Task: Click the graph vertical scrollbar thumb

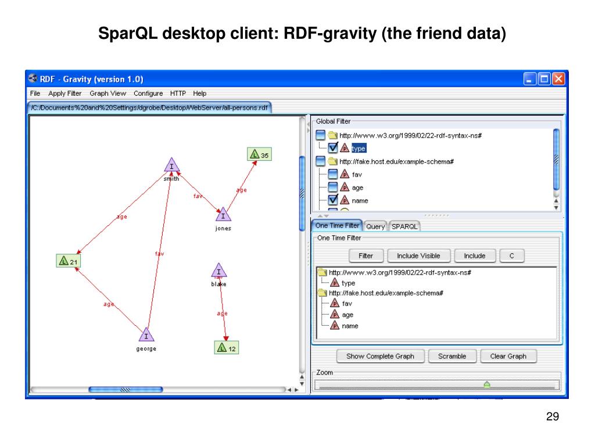Action: 302,193
